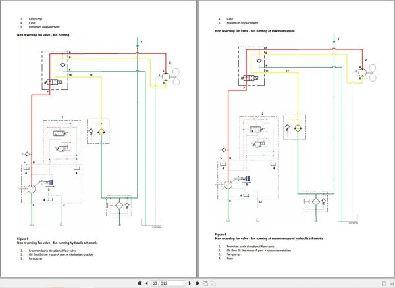The image size is (395, 288).
Task: Click 'Maximum displacement' text on right page
Action: [x=242, y=23]
